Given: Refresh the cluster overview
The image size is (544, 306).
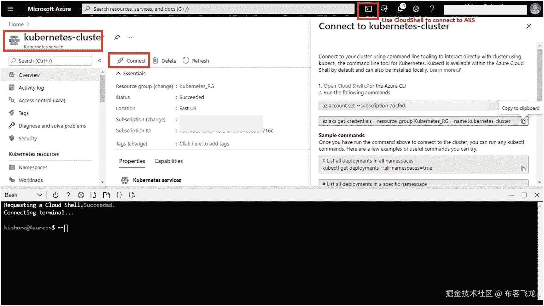Looking at the screenshot, I should (x=196, y=61).
